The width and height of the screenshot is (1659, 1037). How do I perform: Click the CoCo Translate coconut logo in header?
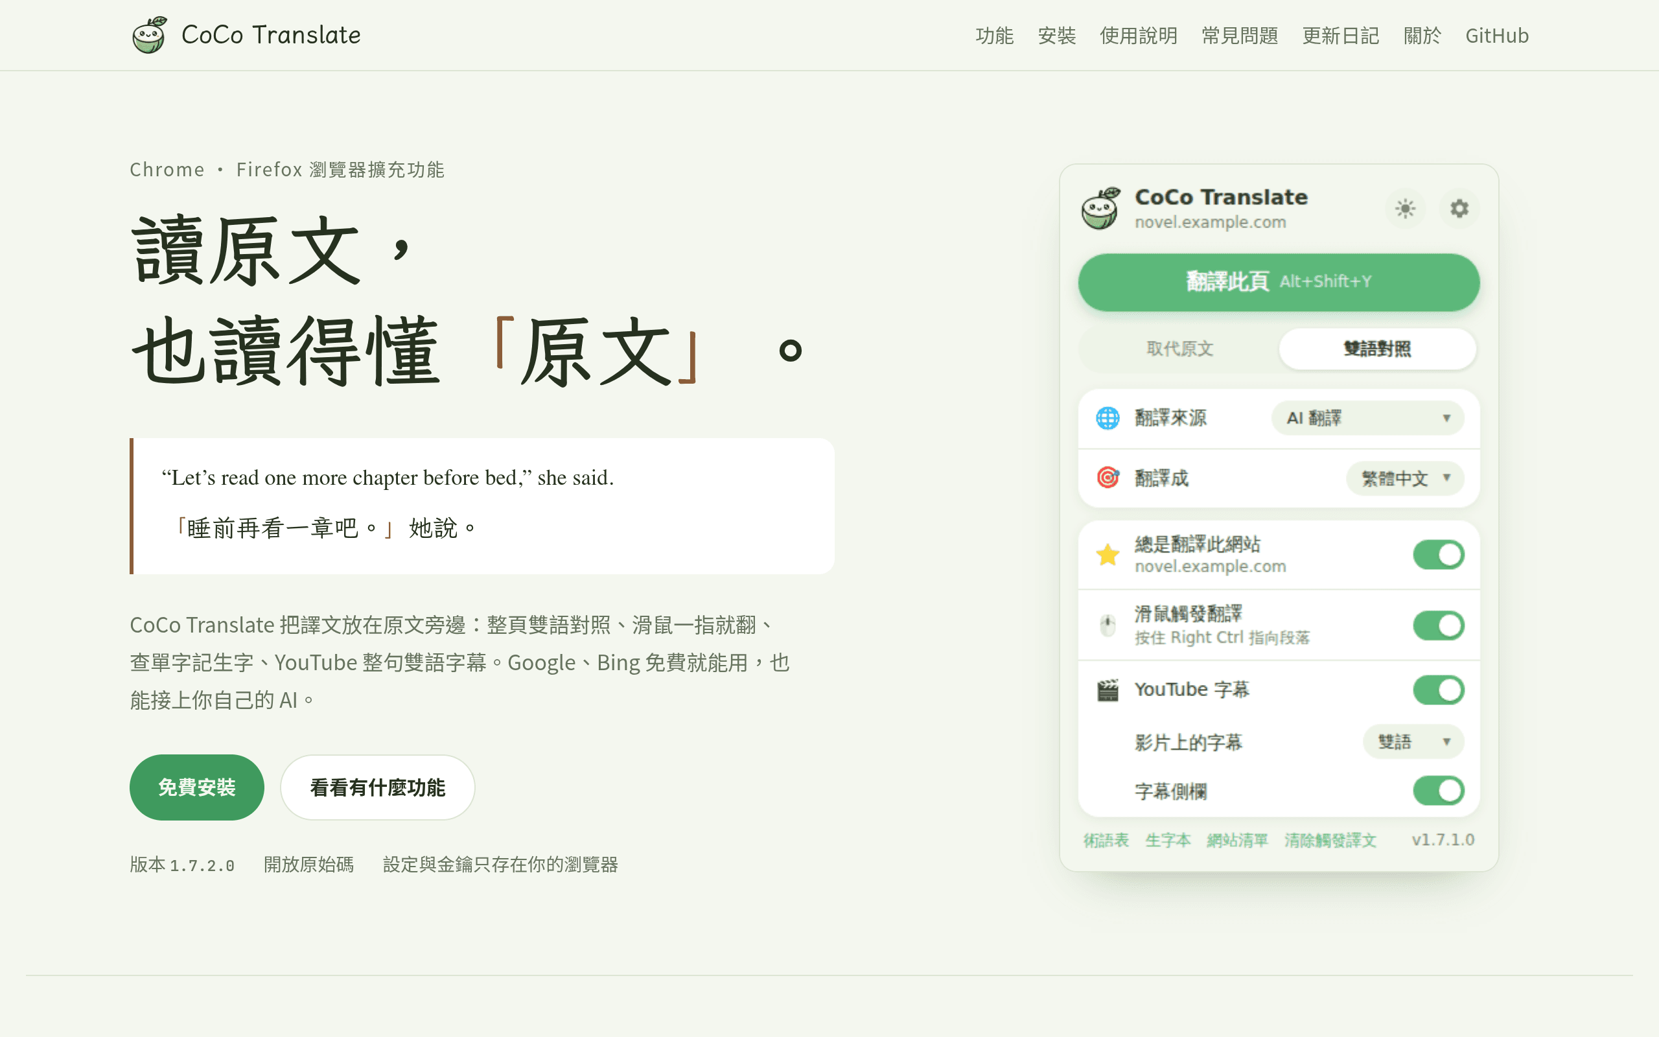[150, 35]
